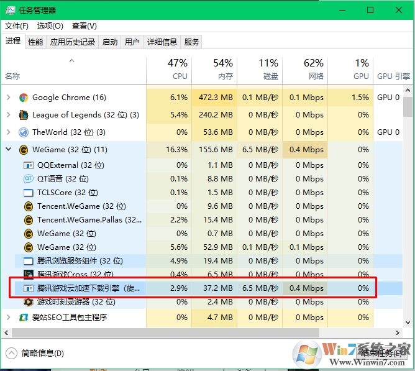Click the 游戏时刻录游器 process icon
The height and width of the screenshot is (371, 415).
[x=29, y=302]
